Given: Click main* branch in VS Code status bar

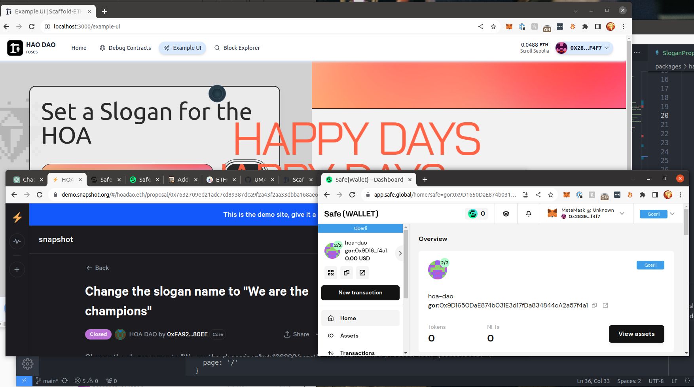Looking at the screenshot, I should pos(47,381).
